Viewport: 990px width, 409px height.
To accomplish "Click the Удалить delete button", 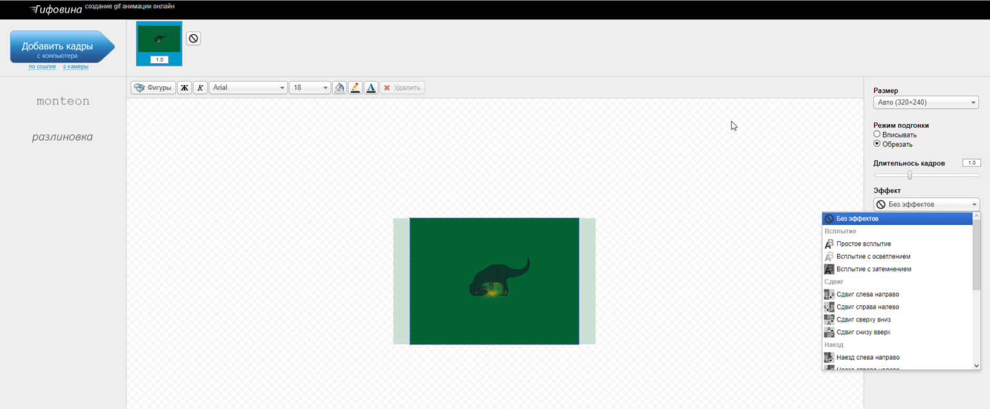I will pyautogui.click(x=402, y=87).
